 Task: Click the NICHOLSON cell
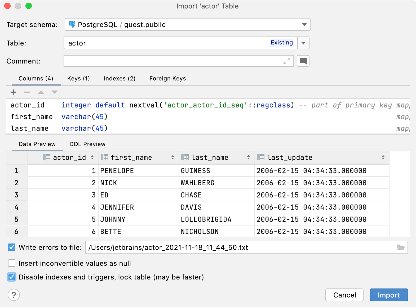216,231
